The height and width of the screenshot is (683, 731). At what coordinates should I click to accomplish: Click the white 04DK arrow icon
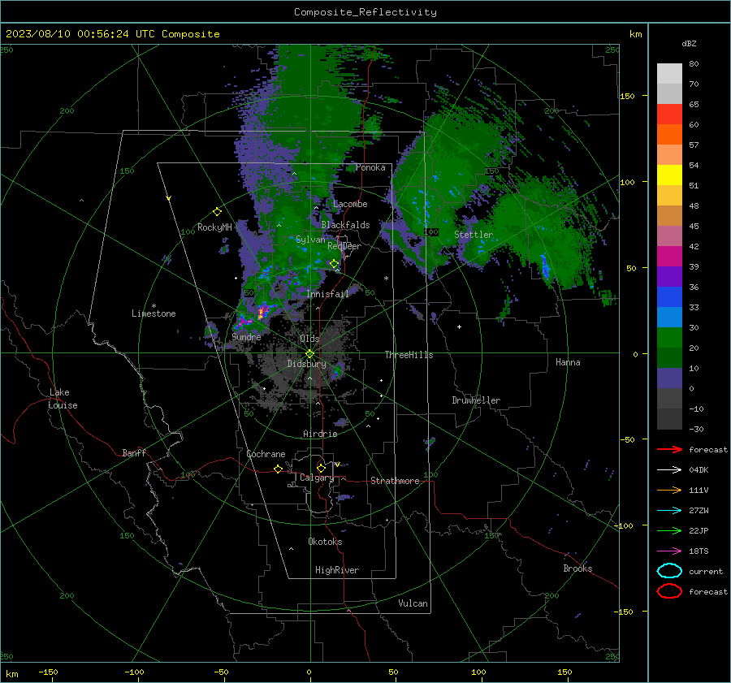click(x=669, y=469)
